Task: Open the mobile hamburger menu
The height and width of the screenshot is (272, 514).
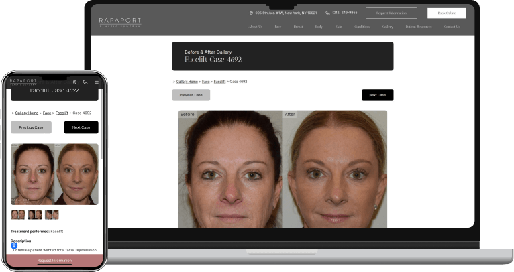Action: [x=97, y=82]
